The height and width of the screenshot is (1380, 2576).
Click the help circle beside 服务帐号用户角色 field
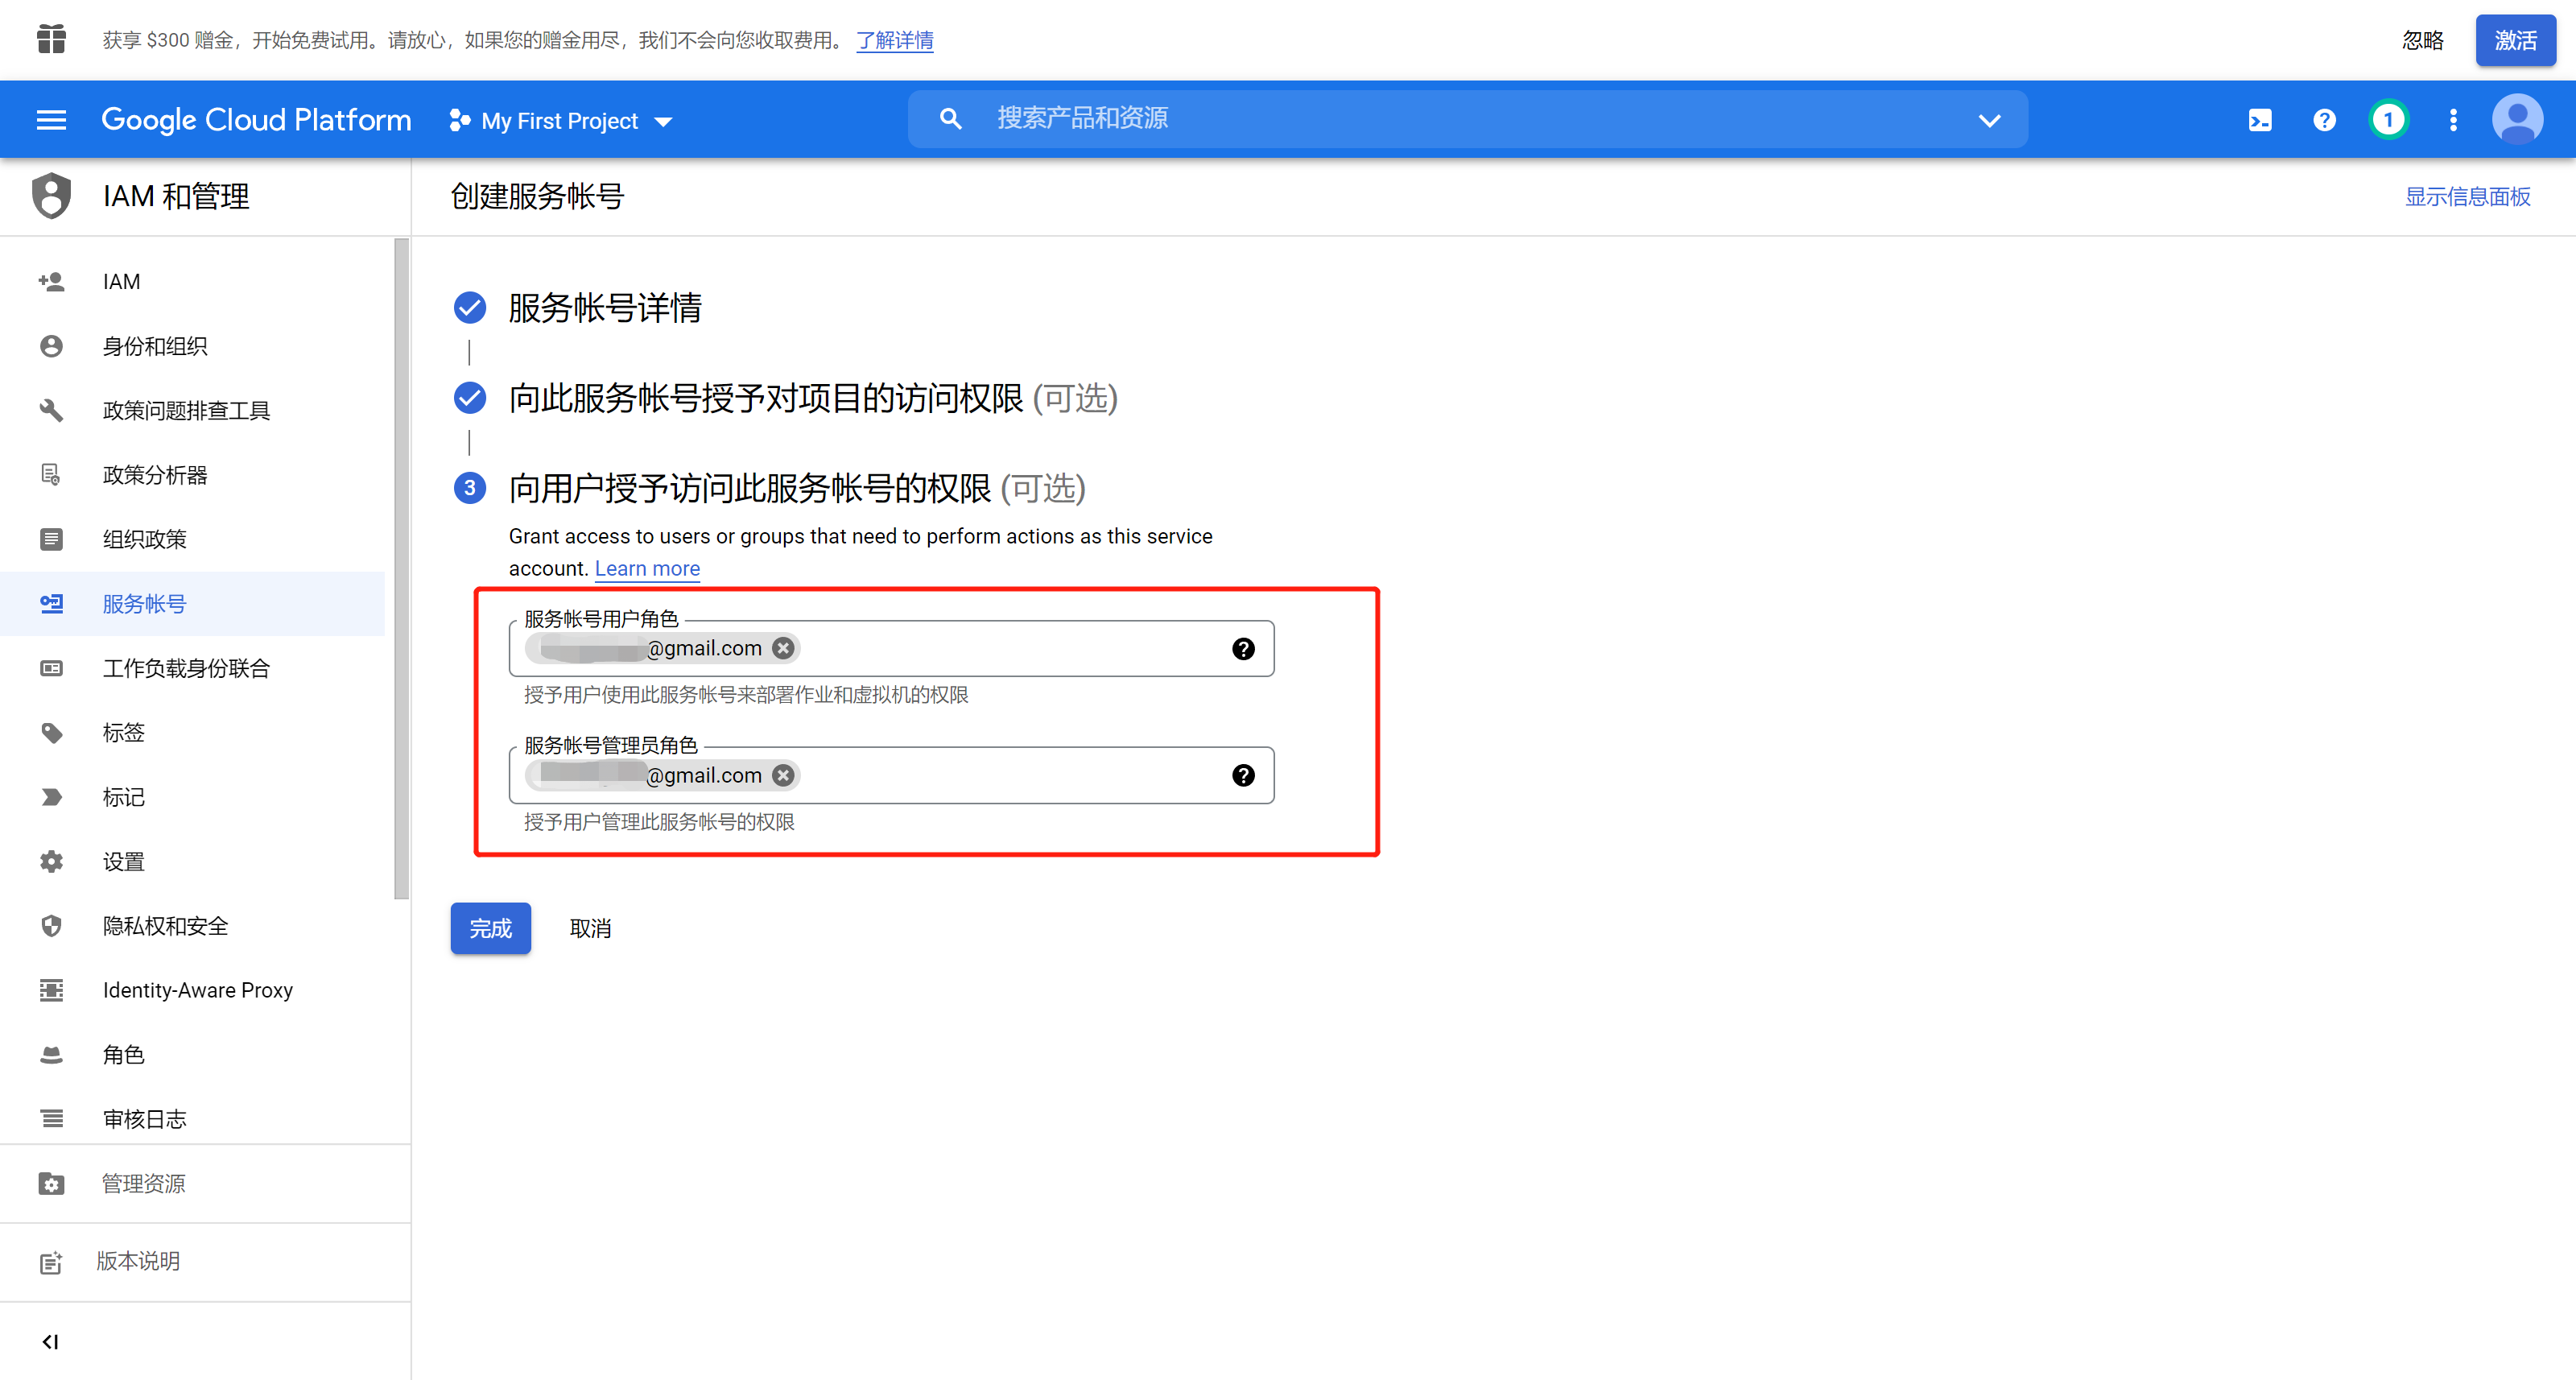coord(1243,649)
